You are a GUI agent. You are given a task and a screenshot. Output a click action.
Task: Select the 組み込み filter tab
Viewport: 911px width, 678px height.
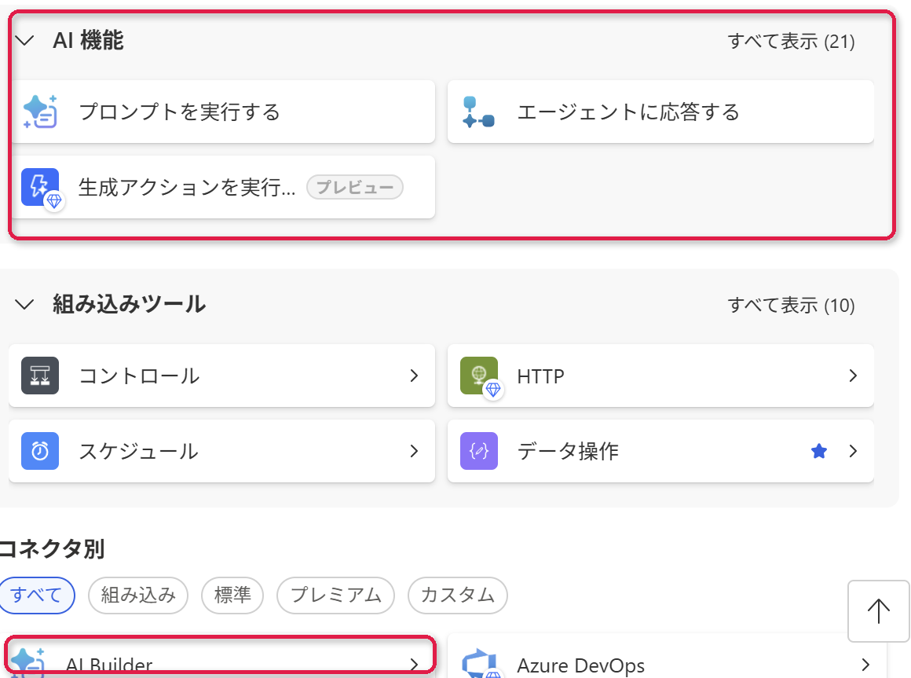pyautogui.click(x=138, y=595)
